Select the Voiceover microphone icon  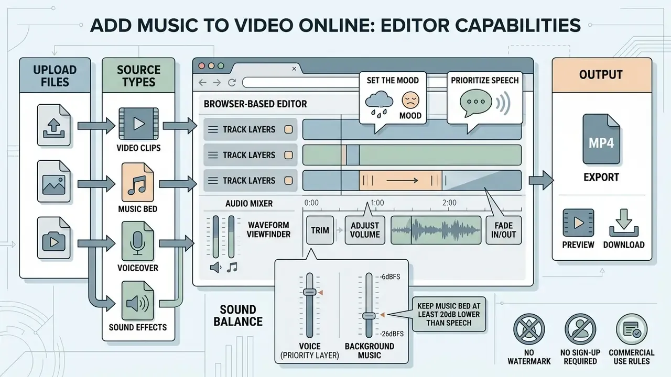(x=138, y=241)
